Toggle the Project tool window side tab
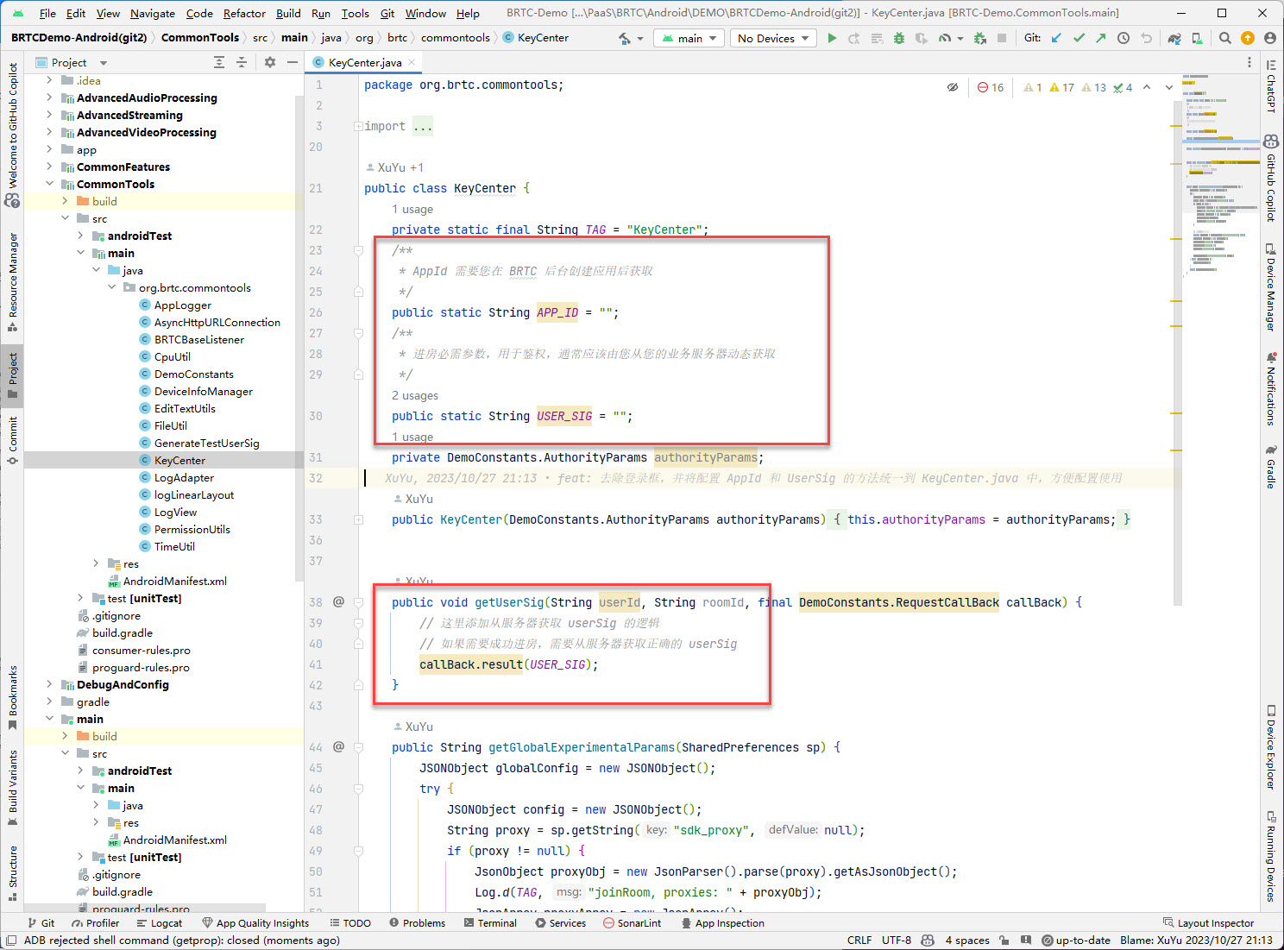This screenshot has width=1284, height=950. tap(13, 375)
